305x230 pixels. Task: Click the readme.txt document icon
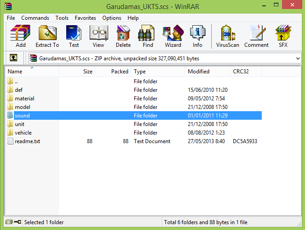point(10,141)
